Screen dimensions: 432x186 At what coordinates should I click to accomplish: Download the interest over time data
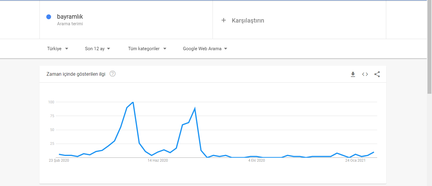pos(353,74)
